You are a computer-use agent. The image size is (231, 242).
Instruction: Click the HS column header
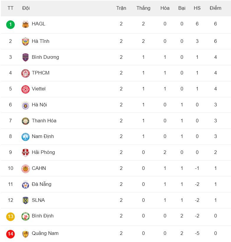coord(197,8)
